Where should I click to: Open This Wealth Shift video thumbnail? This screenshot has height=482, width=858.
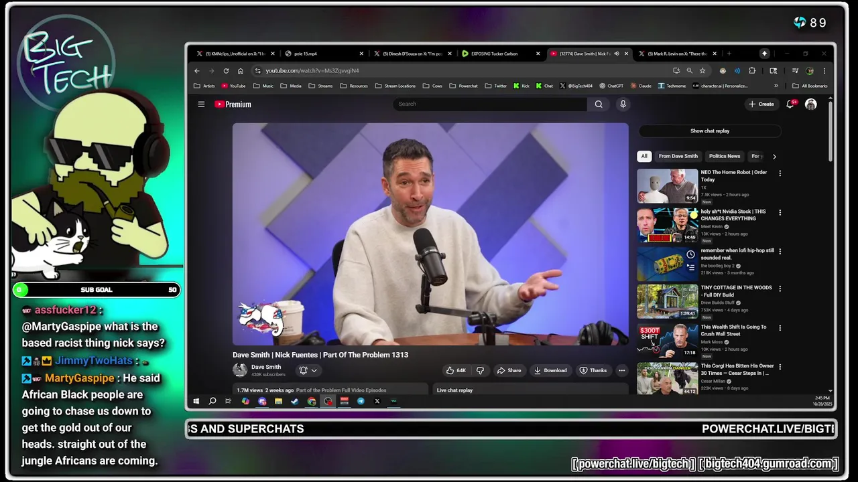click(667, 341)
